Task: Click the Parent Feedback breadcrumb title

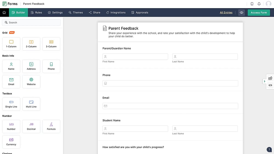Action: click(x=34, y=4)
